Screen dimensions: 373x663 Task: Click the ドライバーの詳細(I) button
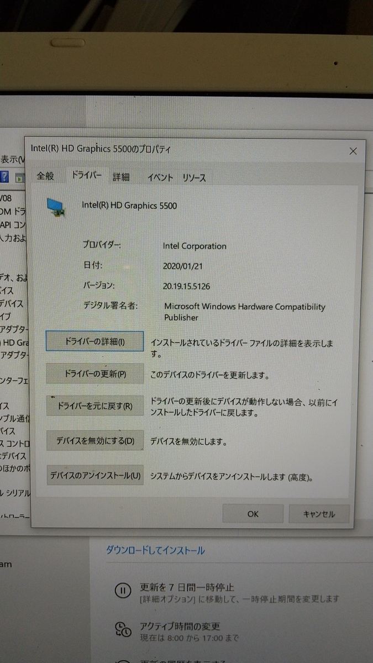click(94, 341)
